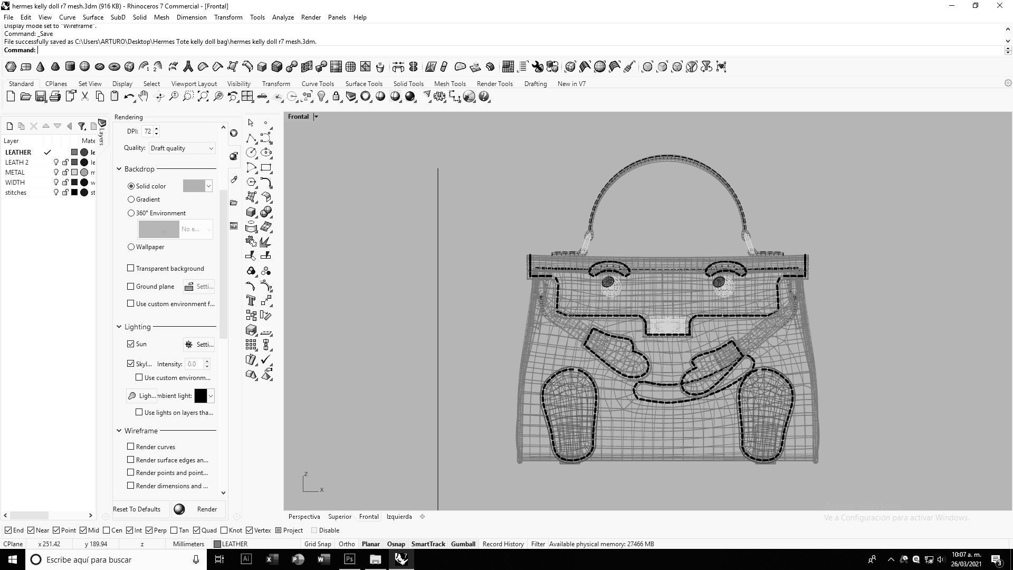Viewport: 1013px width, 570px height.
Task: Click the Print icon
Action: 55,97
